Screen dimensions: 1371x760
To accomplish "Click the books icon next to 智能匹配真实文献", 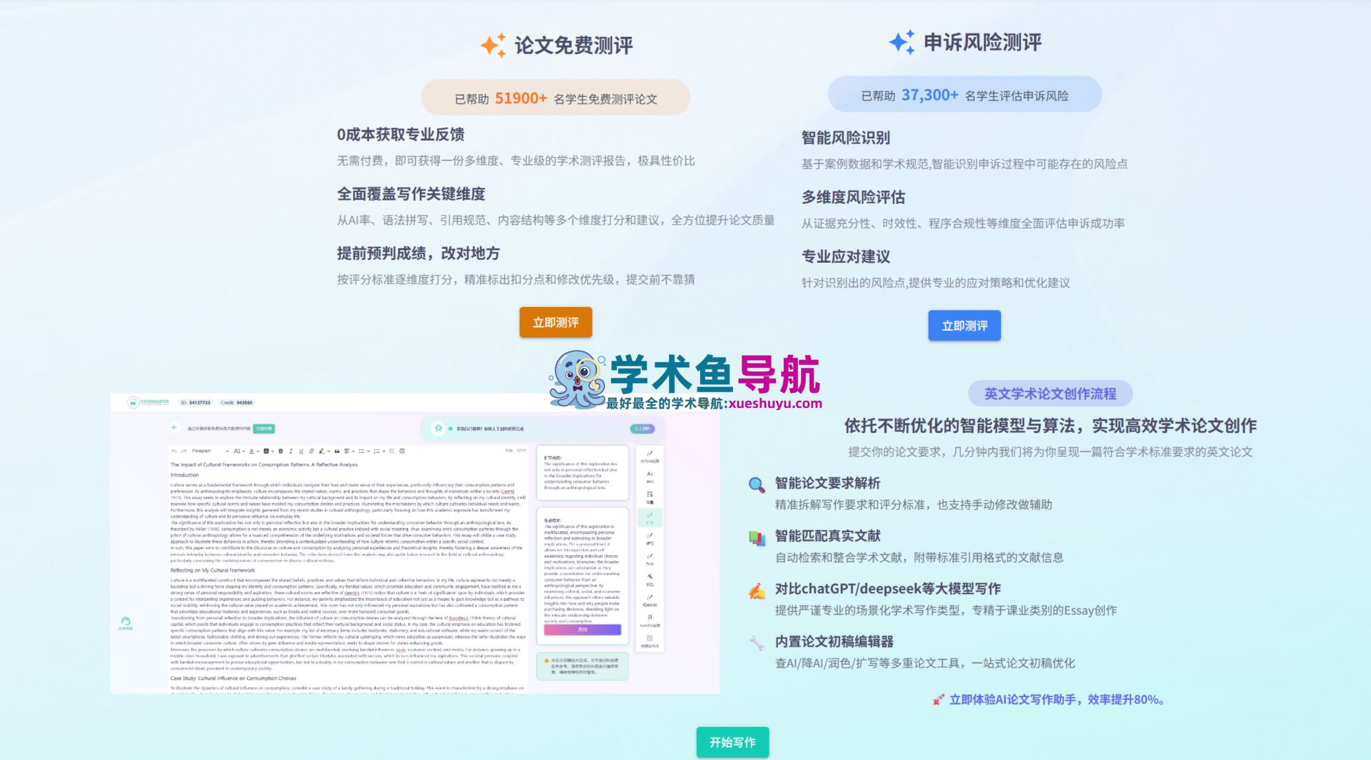I will pyautogui.click(x=756, y=537).
